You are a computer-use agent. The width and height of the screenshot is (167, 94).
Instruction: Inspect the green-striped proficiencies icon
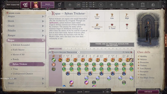coord(53,60)
